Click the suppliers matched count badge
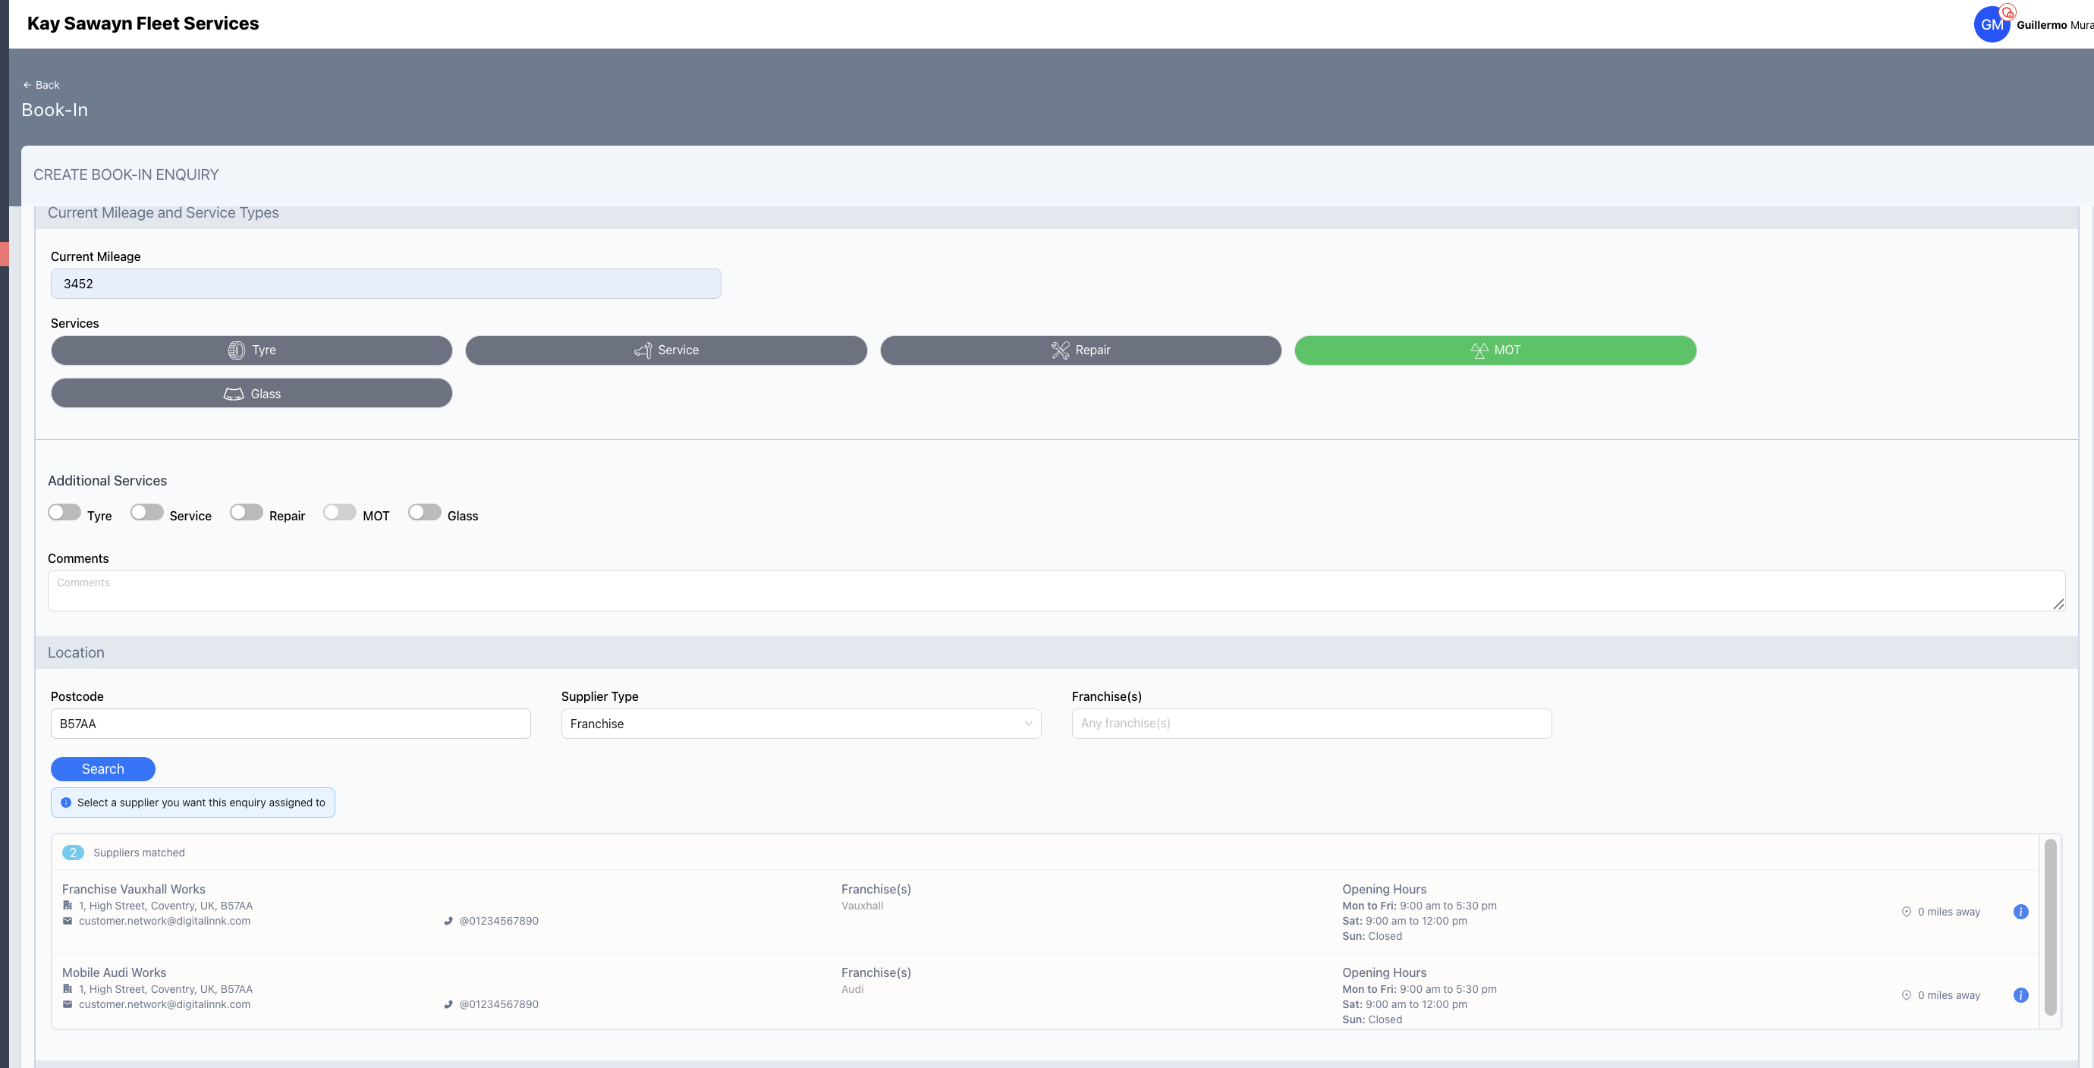The width and height of the screenshot is (2094, 1068). point(73,853)
